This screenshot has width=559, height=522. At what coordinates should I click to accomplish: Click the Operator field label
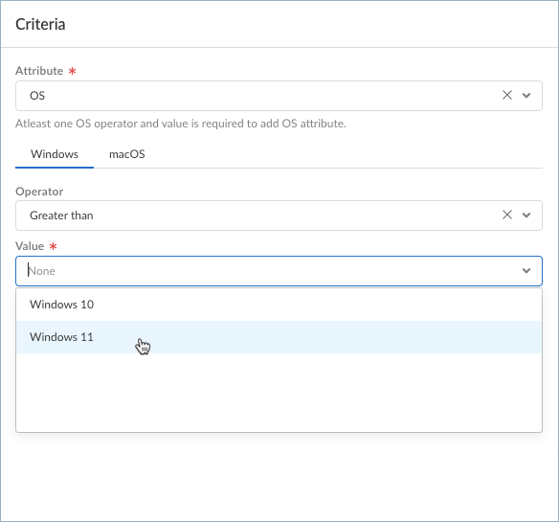(x=39, y=192)
